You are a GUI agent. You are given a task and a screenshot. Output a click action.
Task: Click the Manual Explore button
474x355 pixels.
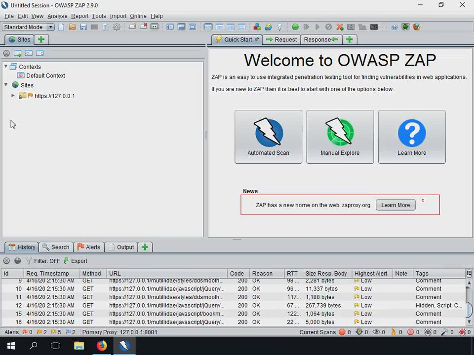click(x=340, y=137)
